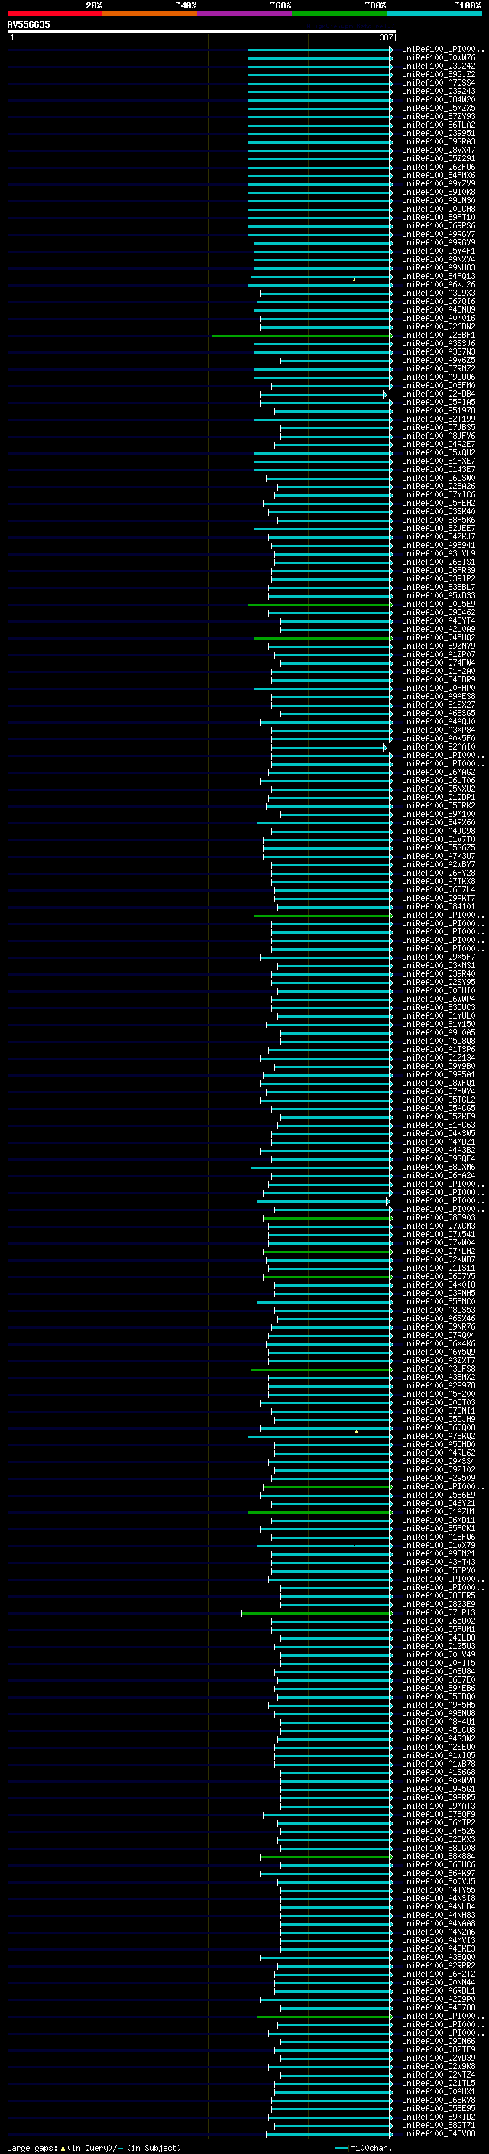Select the UniRef100_Q39IP2 label
489x2154 pixels.
click(439, 578)
